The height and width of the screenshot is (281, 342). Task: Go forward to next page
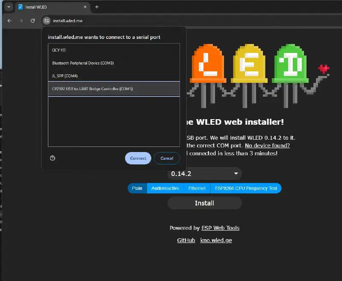21,20
